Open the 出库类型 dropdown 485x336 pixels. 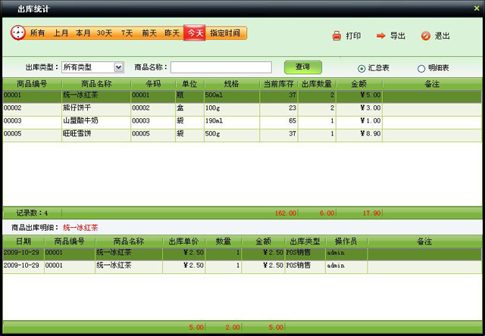pos(118,67)
